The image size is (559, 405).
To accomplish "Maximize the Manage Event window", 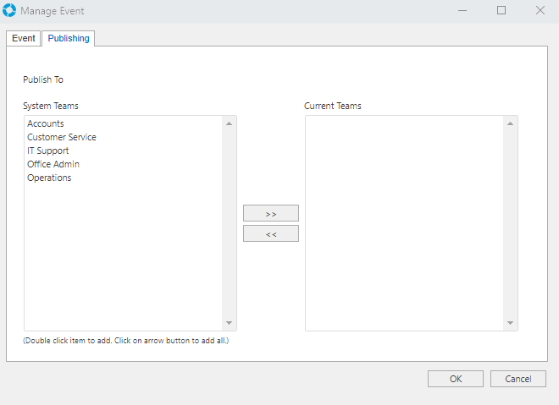I will [501, 11].
